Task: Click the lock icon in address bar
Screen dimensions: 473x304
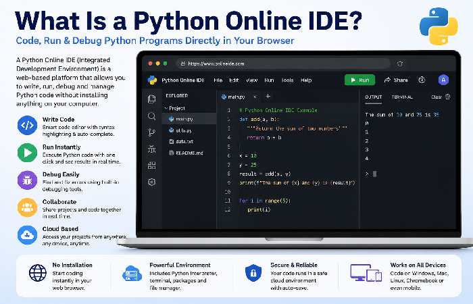Action: (x=182, y=64)
